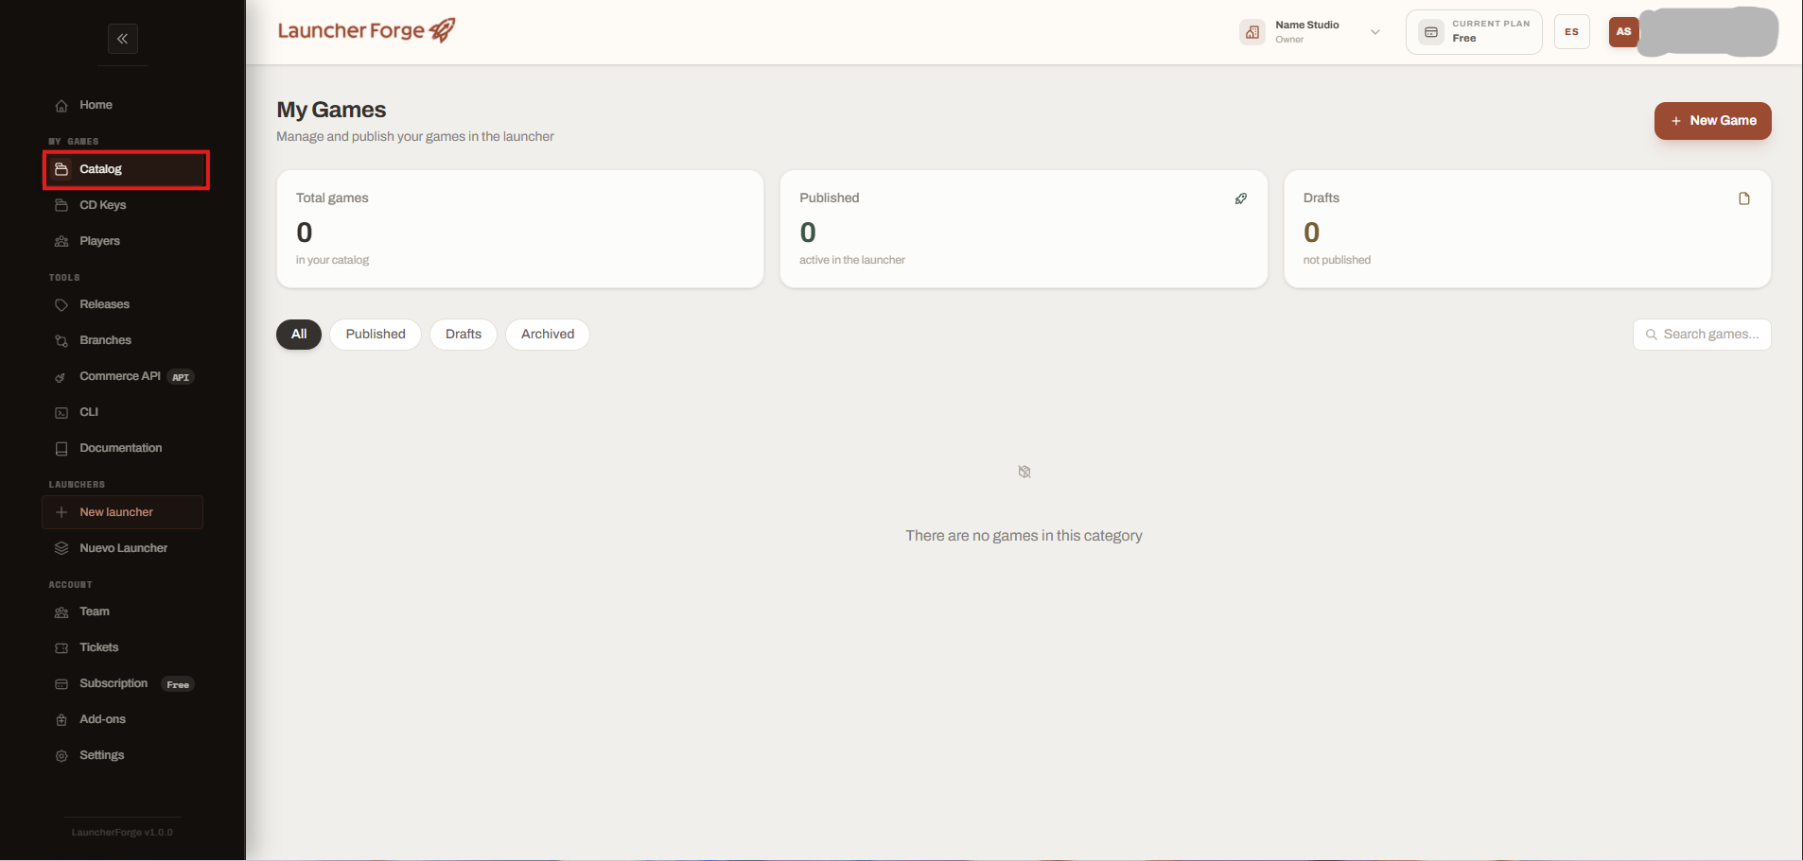Image resolution: width=1803 pixels, height=861 pixels.
Task: Click the magnifier icon in the search box
Action: click(1652, 335)
